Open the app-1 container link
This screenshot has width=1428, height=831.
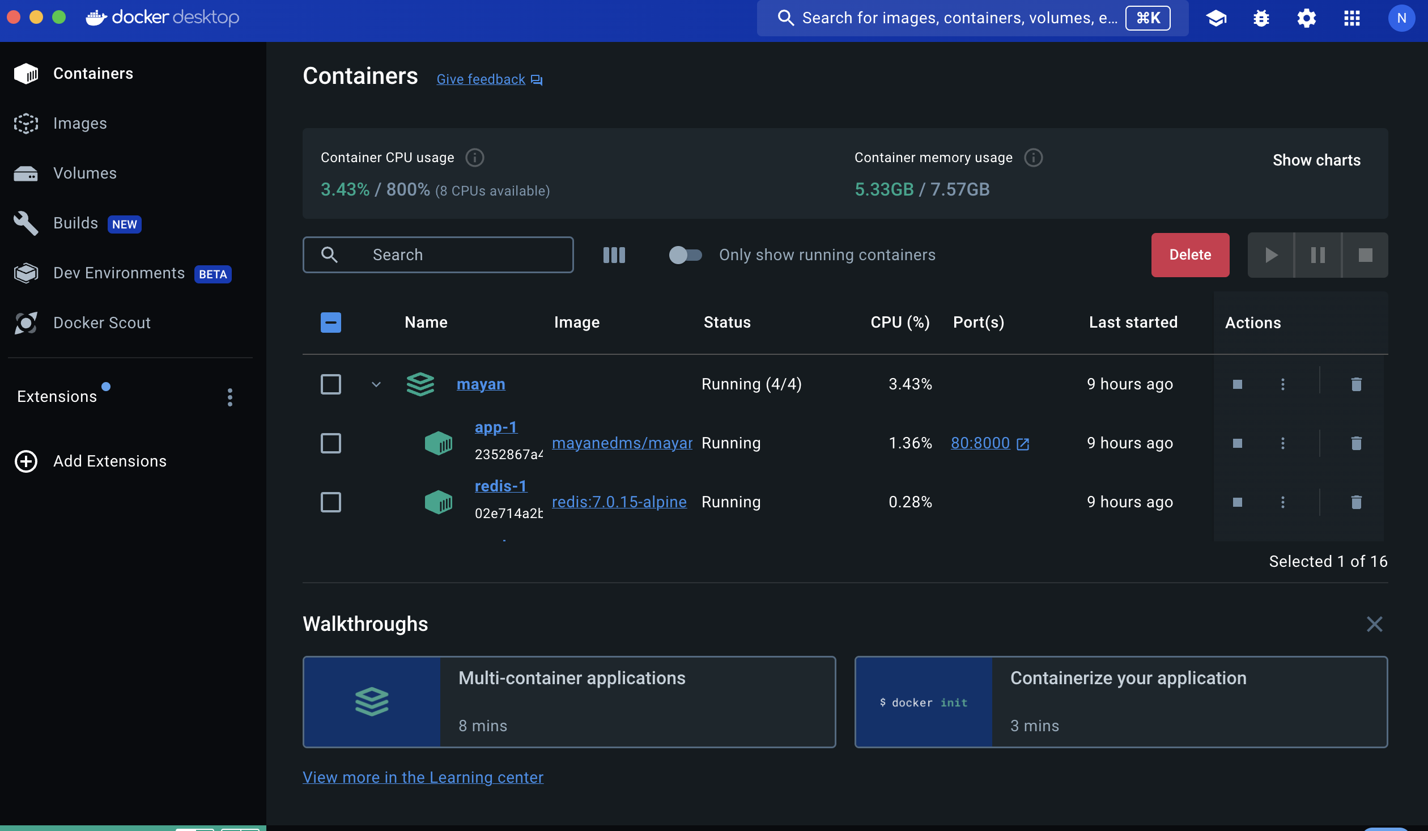[496, 427]
